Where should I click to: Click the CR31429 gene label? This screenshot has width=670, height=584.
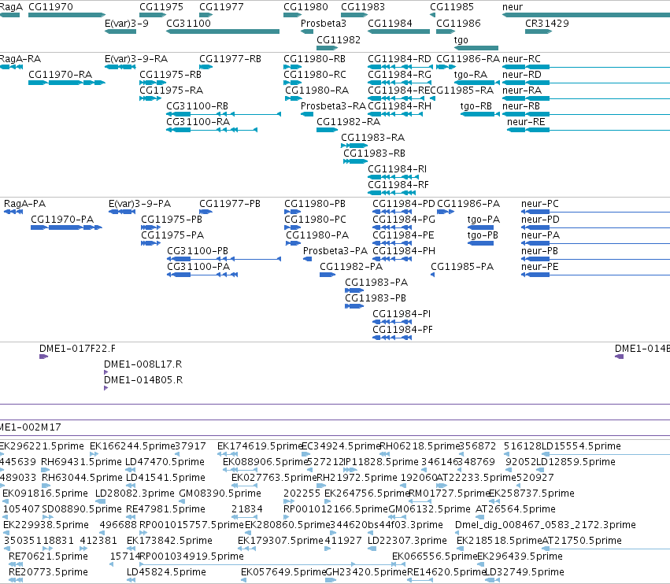point(547,24)
